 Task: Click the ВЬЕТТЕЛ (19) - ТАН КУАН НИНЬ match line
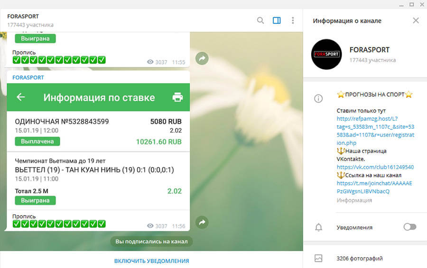pyautogui.click(x=94, y=170)
